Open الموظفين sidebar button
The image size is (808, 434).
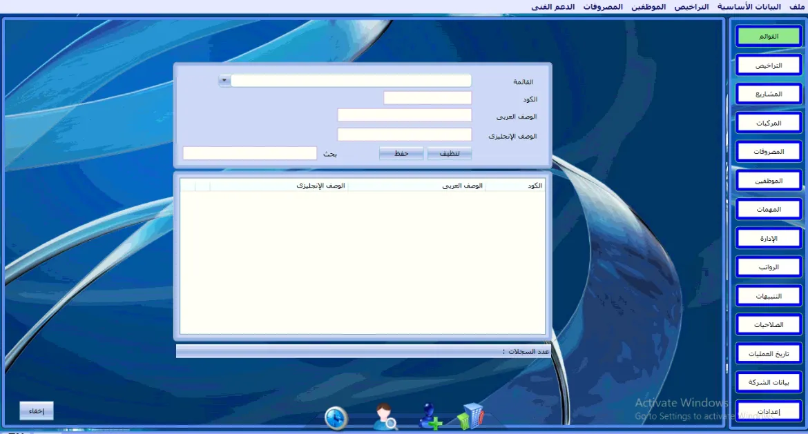(x=769, y=181)
